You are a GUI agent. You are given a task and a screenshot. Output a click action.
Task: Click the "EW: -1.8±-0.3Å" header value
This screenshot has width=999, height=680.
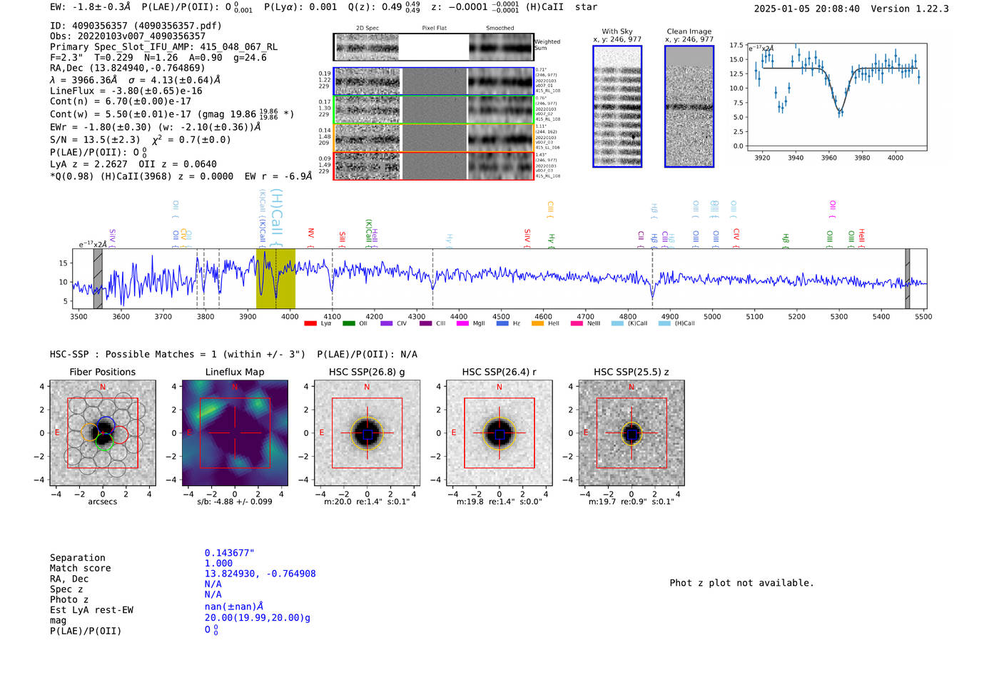pos(90,7)
